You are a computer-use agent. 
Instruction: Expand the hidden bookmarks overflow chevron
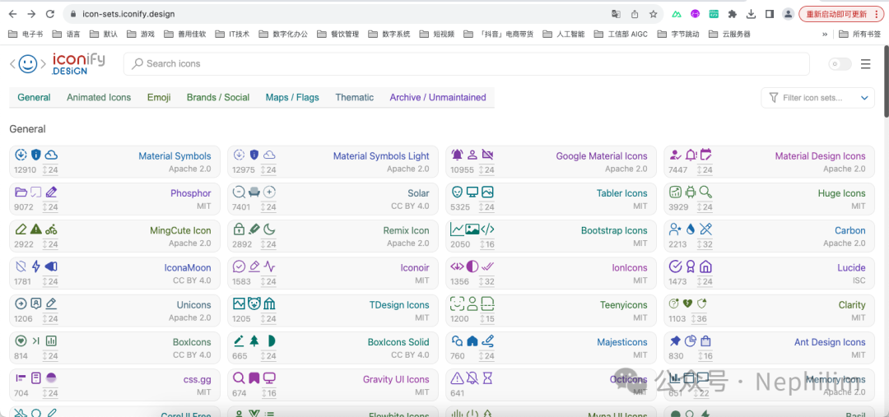point(824,34)
